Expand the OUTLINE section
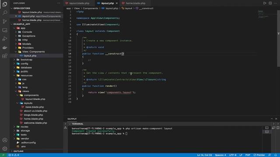 click(18, 151)
